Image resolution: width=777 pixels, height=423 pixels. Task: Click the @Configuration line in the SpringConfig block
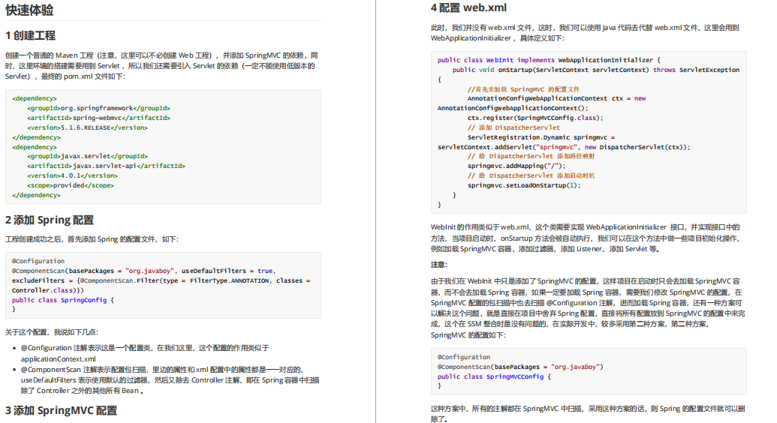click(x=38, y=261)
